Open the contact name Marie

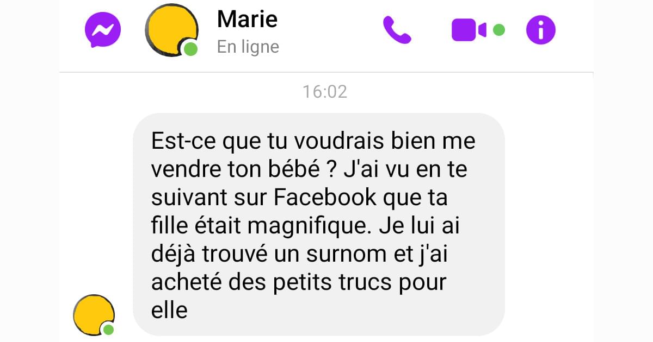tap(247, 20)
